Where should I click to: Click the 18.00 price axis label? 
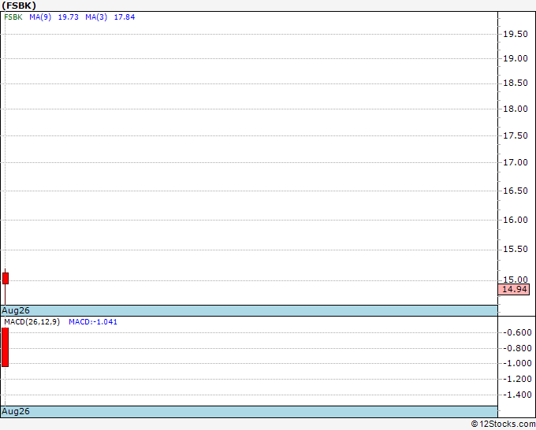pos(516,109)
